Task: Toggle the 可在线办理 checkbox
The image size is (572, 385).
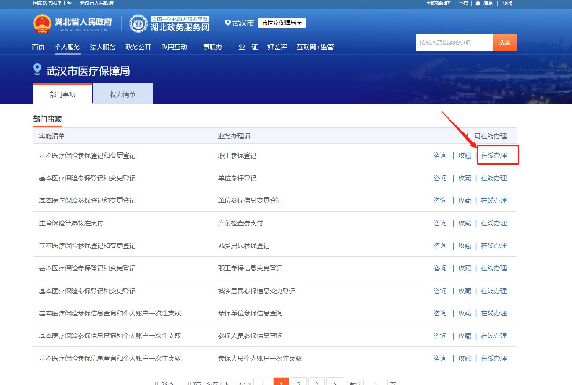Action: tap(470, 136)
